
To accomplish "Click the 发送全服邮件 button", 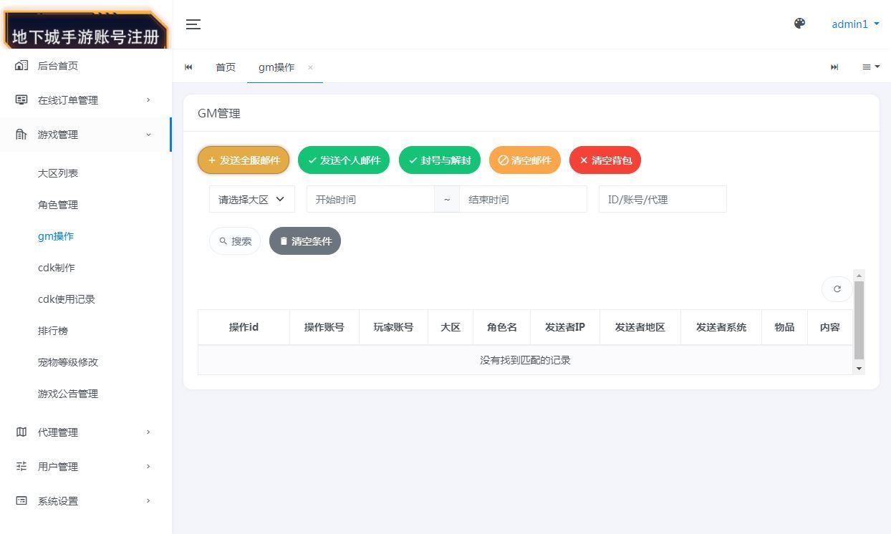I will pos(243,160).
